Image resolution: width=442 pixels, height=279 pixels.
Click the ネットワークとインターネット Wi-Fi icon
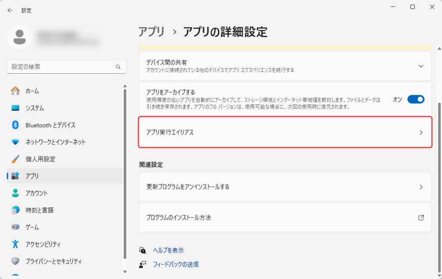point(16,142)
